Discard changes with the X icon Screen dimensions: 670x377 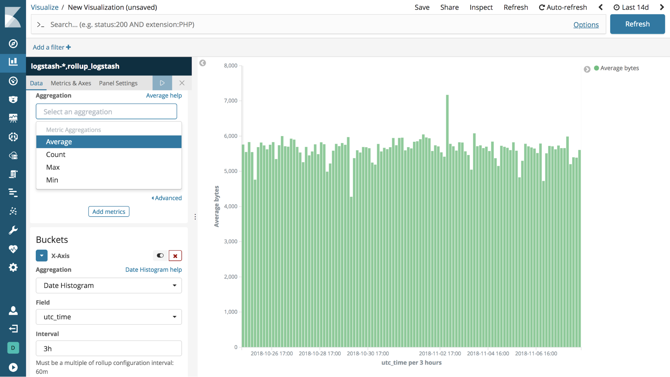coord(182,83)
